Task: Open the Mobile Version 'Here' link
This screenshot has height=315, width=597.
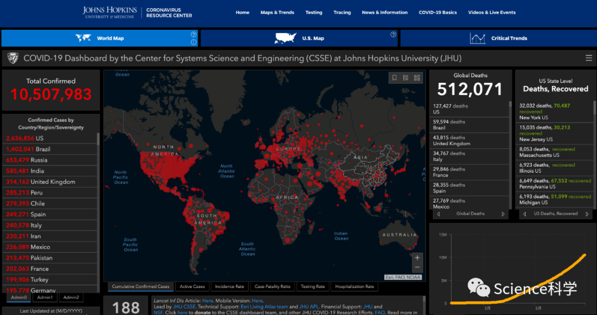Action: (257, 301)
